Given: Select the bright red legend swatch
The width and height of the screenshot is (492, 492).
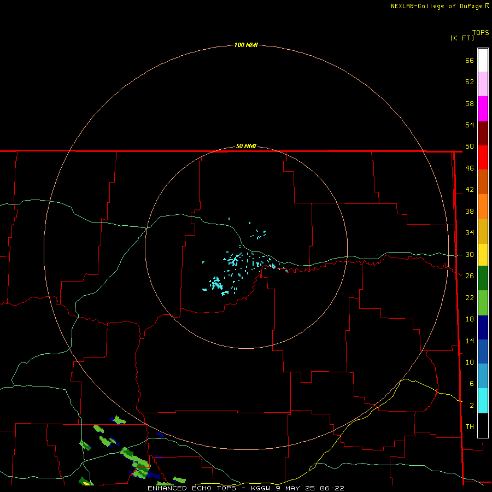Looking at the screenshot, I should [x=483, y=157].
